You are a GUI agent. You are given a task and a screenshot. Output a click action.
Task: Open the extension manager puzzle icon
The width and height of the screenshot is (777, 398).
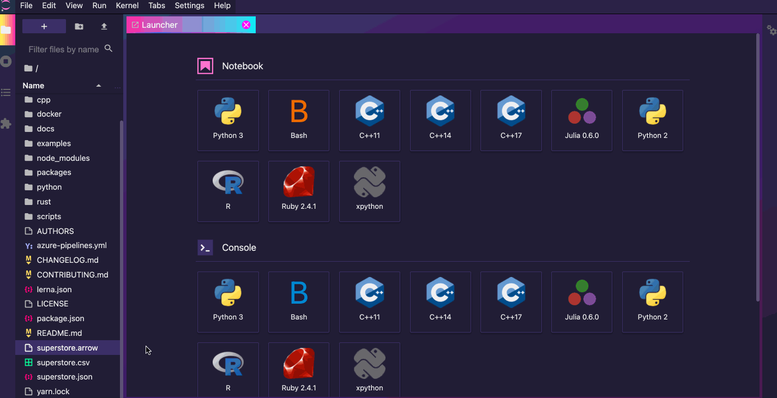click(6, 124)
